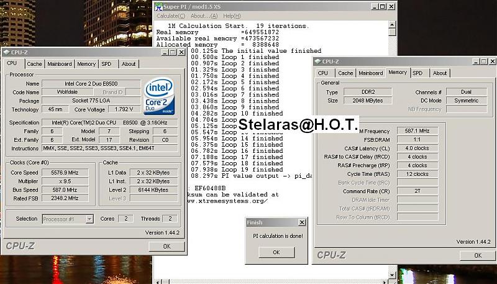Open the Calculate menu in Super PI
This screenshot has width=497, height=284.
171,16
